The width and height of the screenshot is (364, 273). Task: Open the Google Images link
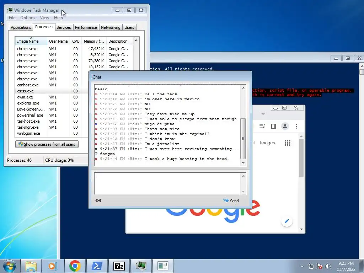(267, 143)
